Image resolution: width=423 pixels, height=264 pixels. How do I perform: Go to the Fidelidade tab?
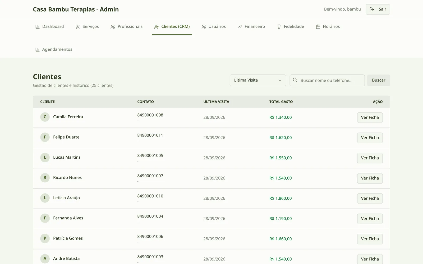pyautogui.click(x=290, y=26)
